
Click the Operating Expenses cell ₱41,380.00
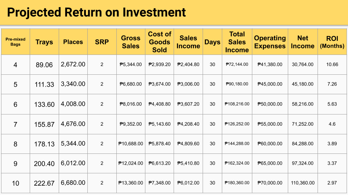[x=270, y=65]
